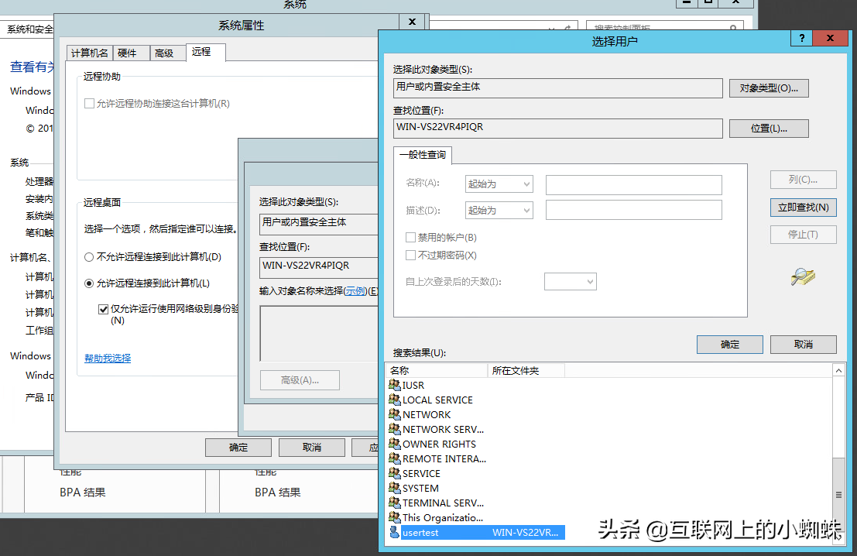
Task: Click the NETWORK SERV... entry icon
Action: [x=394, y=429]
